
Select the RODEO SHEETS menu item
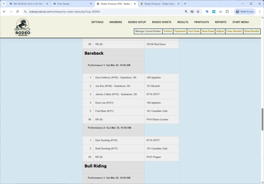[x=161, y=22]
